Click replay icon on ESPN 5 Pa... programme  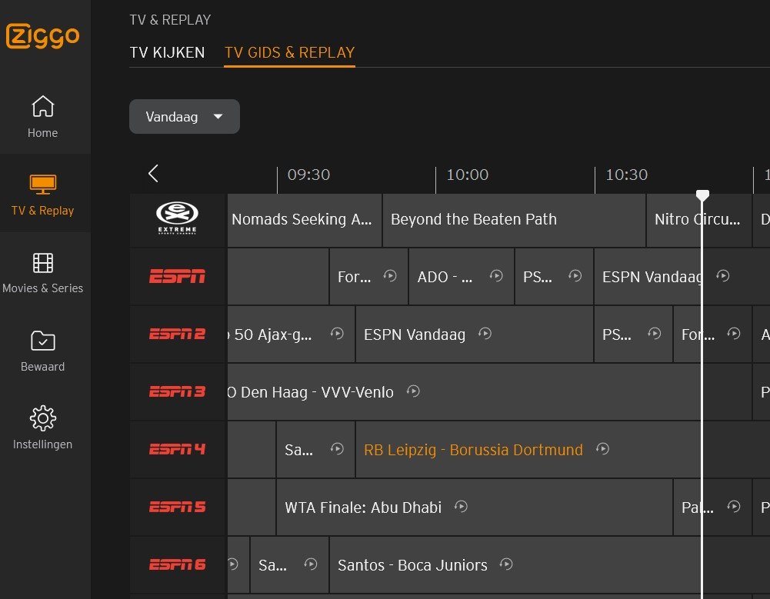pyautogui.click(x=734, y=507)
